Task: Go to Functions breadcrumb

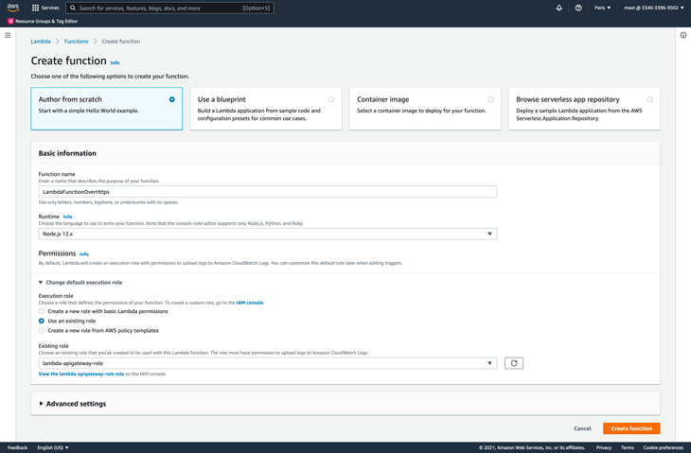Action: pos(77,42)
